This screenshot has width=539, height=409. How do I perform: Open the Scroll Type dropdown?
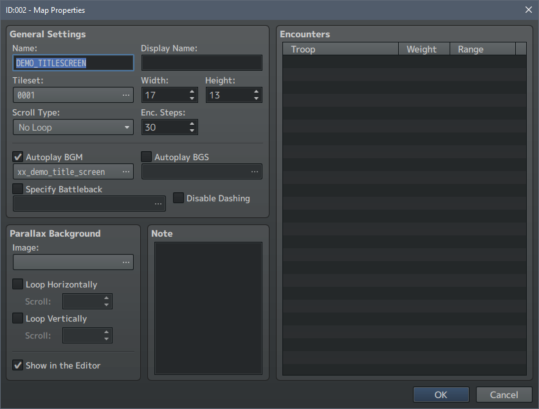73,127
